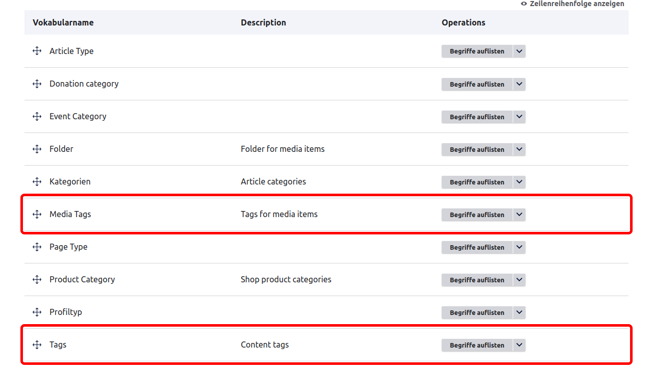
Task: Grab the drag handle for Donation category
Action: [37, 84]
